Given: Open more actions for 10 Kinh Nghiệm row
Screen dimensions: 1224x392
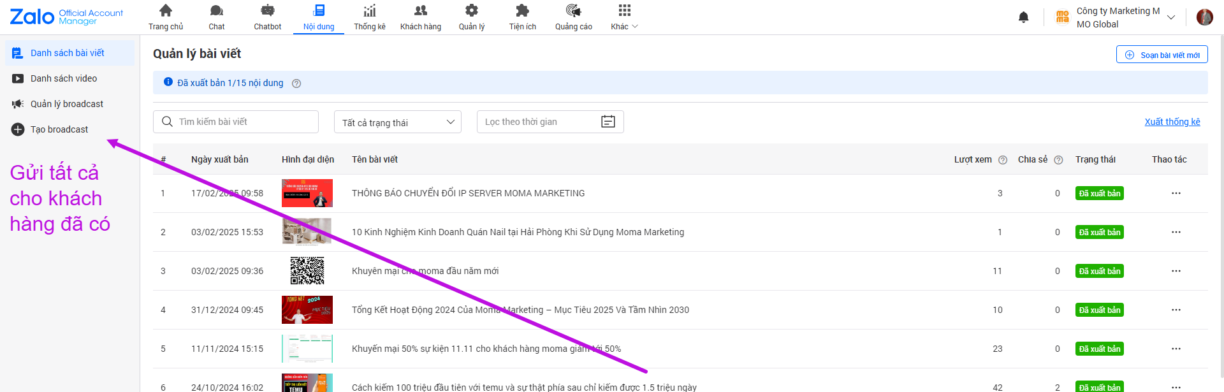Looking at the screenshot, I should pyautogui.click(x=1176, y=232).
